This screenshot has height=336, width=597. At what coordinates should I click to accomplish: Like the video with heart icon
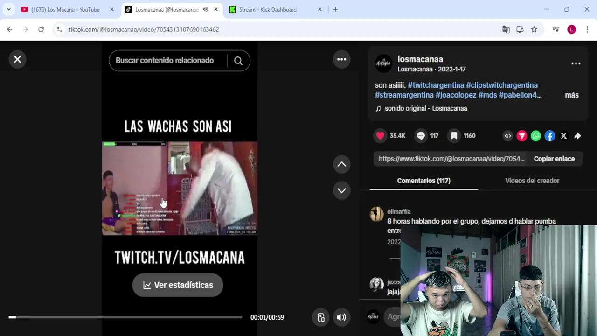[380, 136]
